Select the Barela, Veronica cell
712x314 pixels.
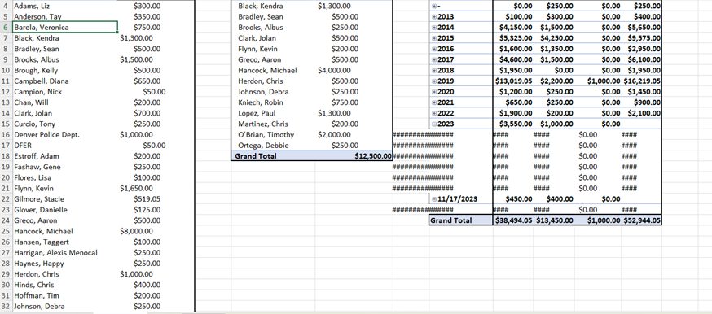point(65,27)
